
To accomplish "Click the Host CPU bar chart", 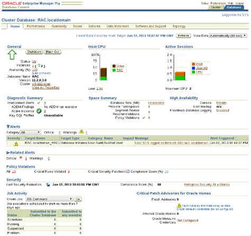I will [x=104, y=74].
